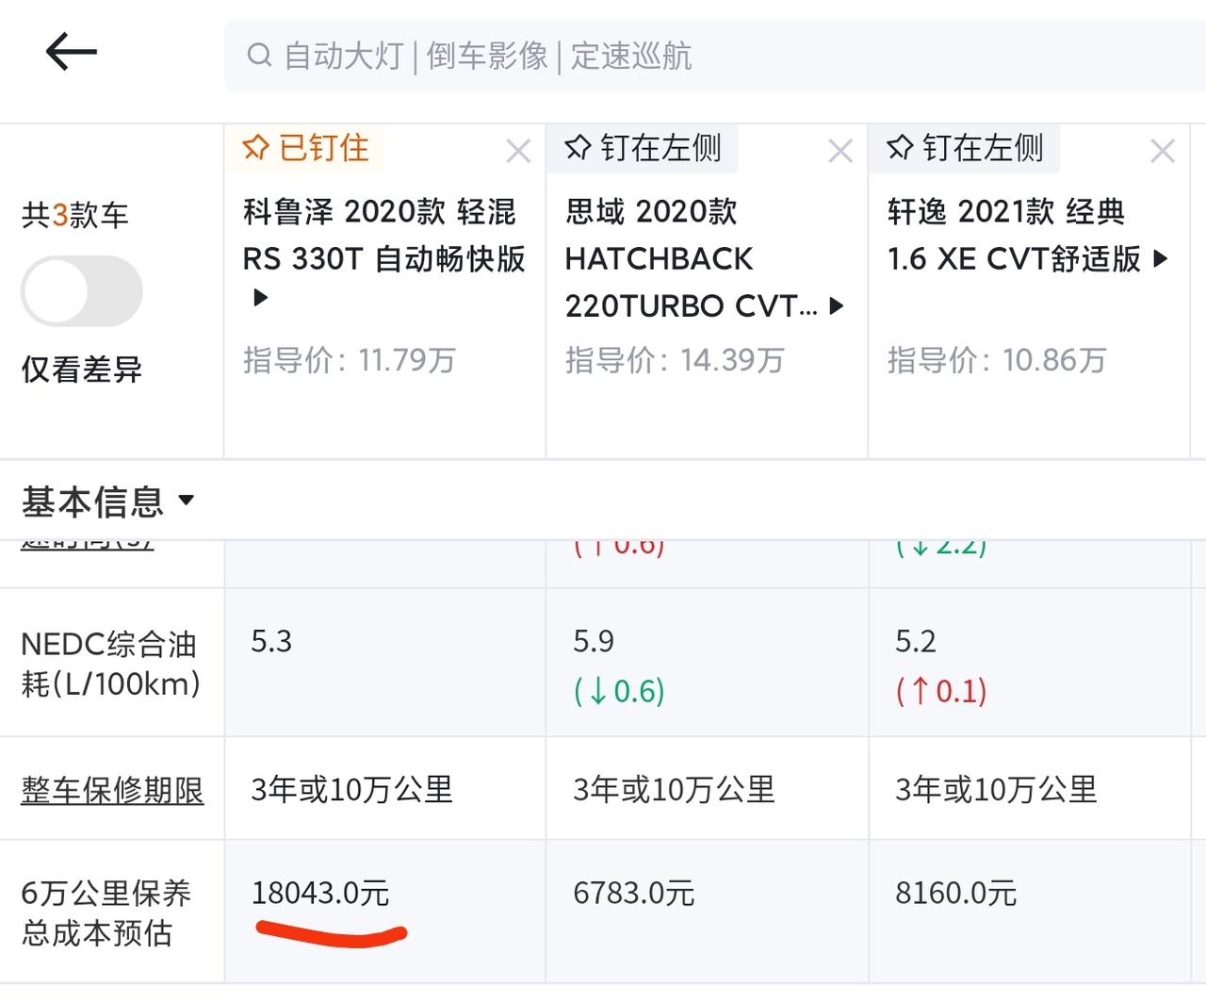Go back with the left arrow icon
The width and height of the screenshot is (1206, 1003).
72,52
